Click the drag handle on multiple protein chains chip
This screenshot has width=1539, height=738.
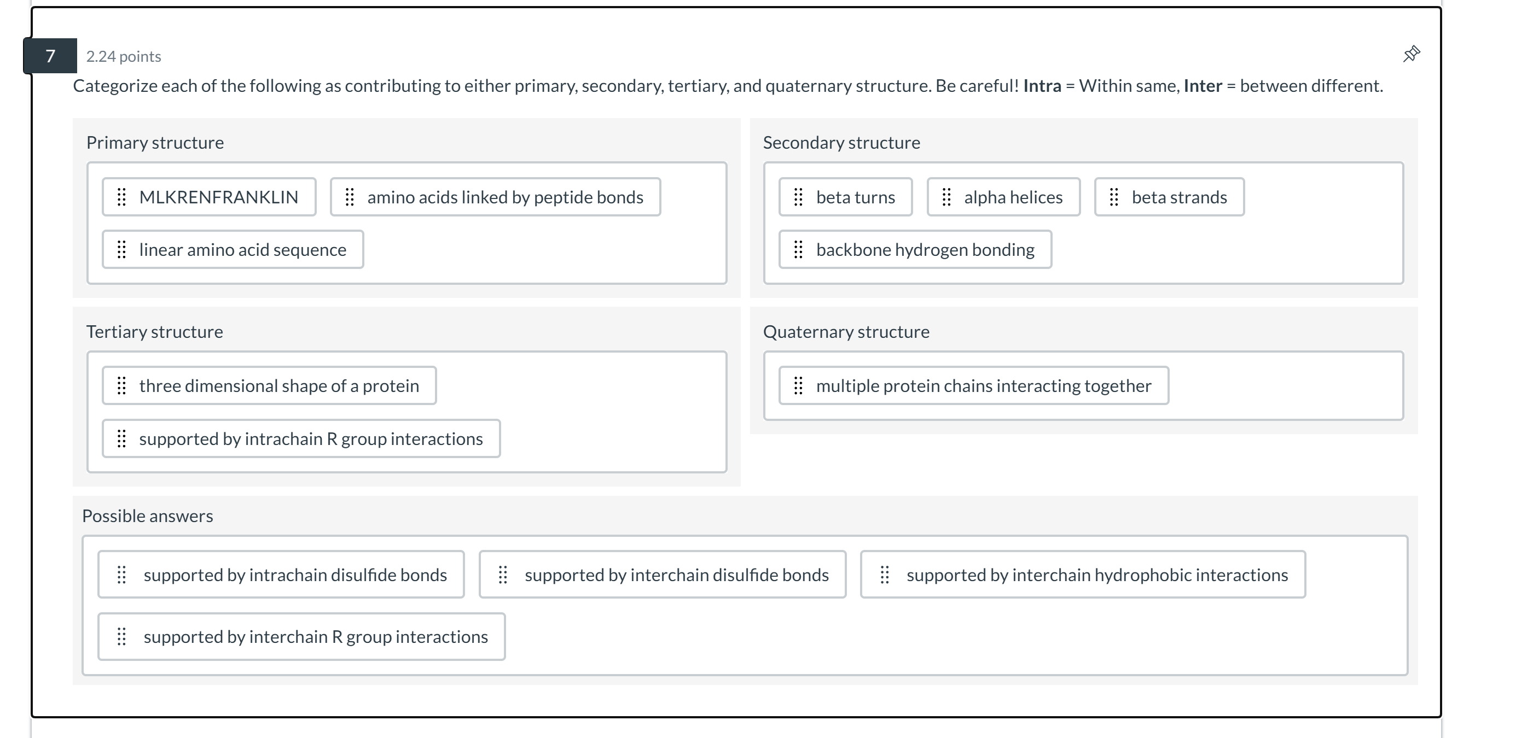799,386
